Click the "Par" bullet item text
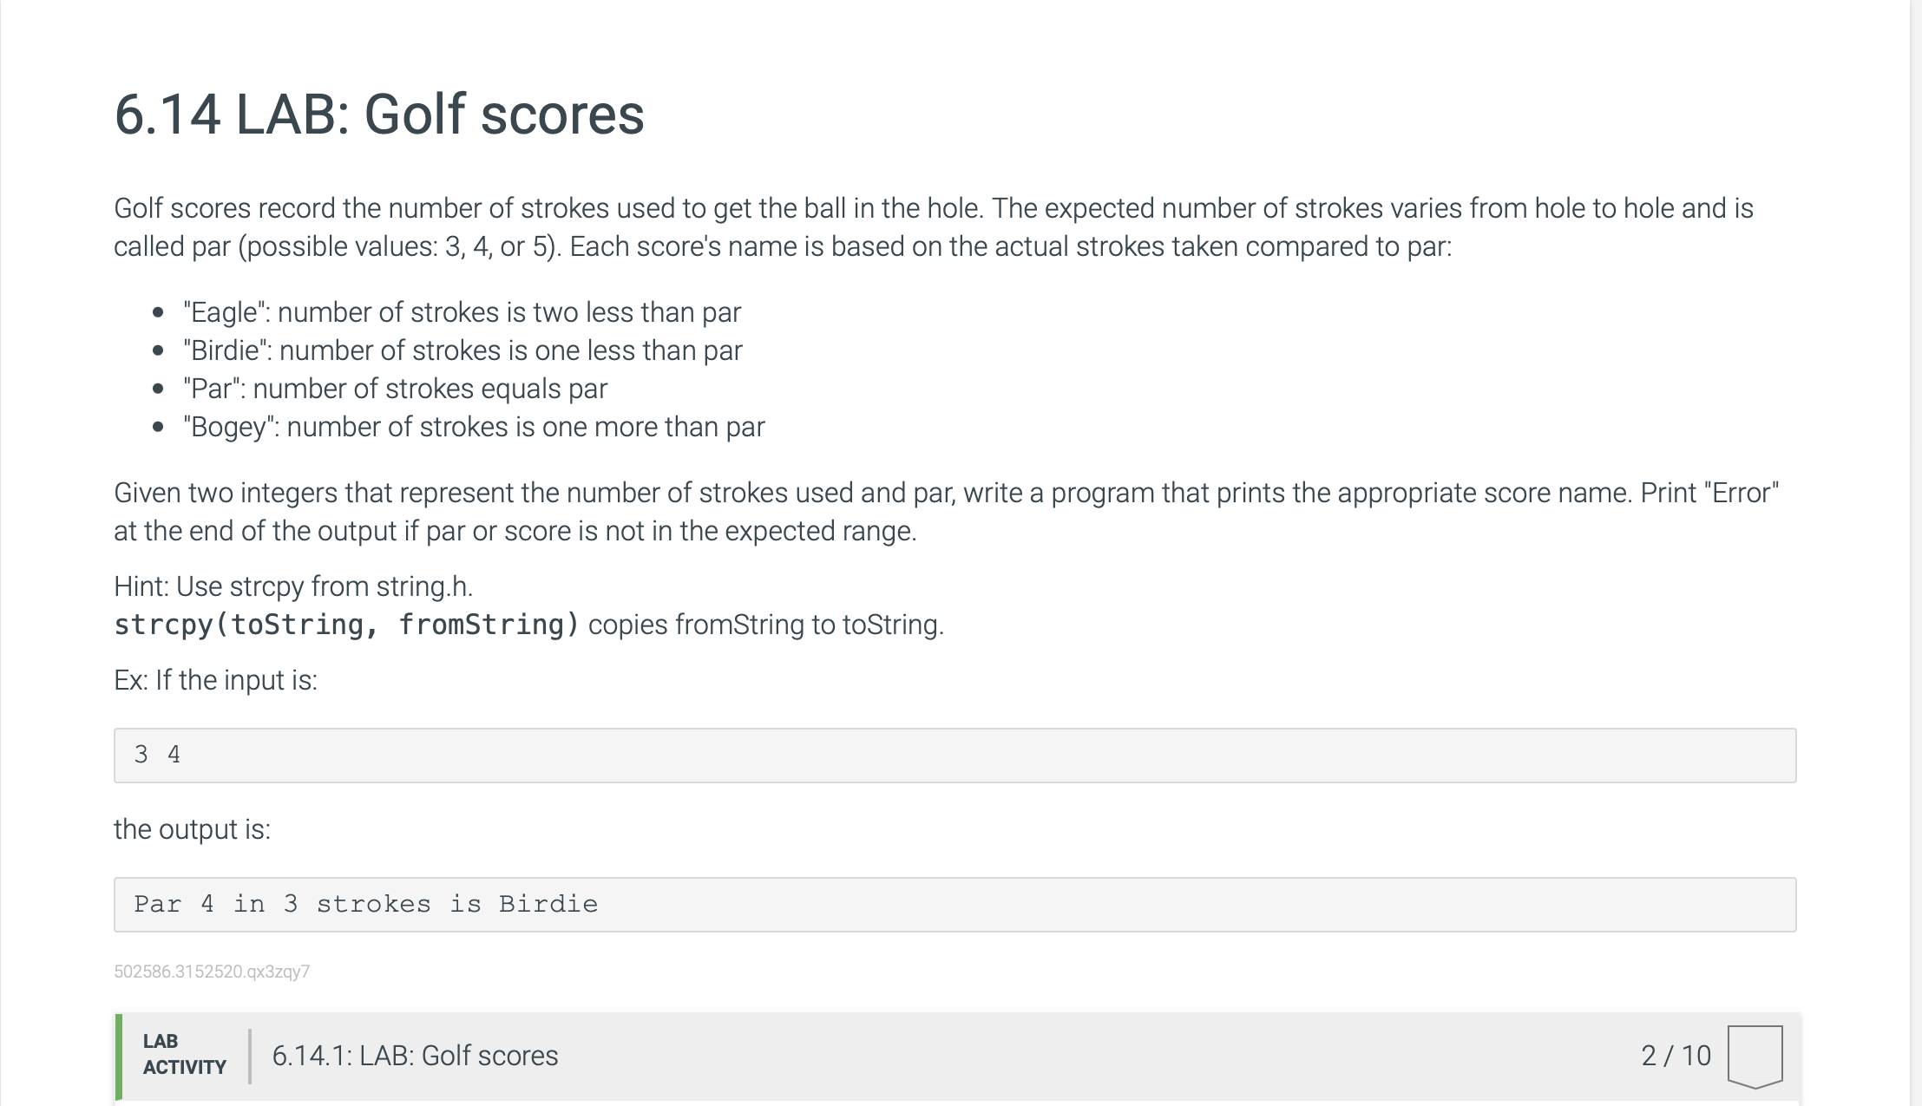This screenshot has width=1922, height=1106. pyautogui.click(x=395, y=389)
